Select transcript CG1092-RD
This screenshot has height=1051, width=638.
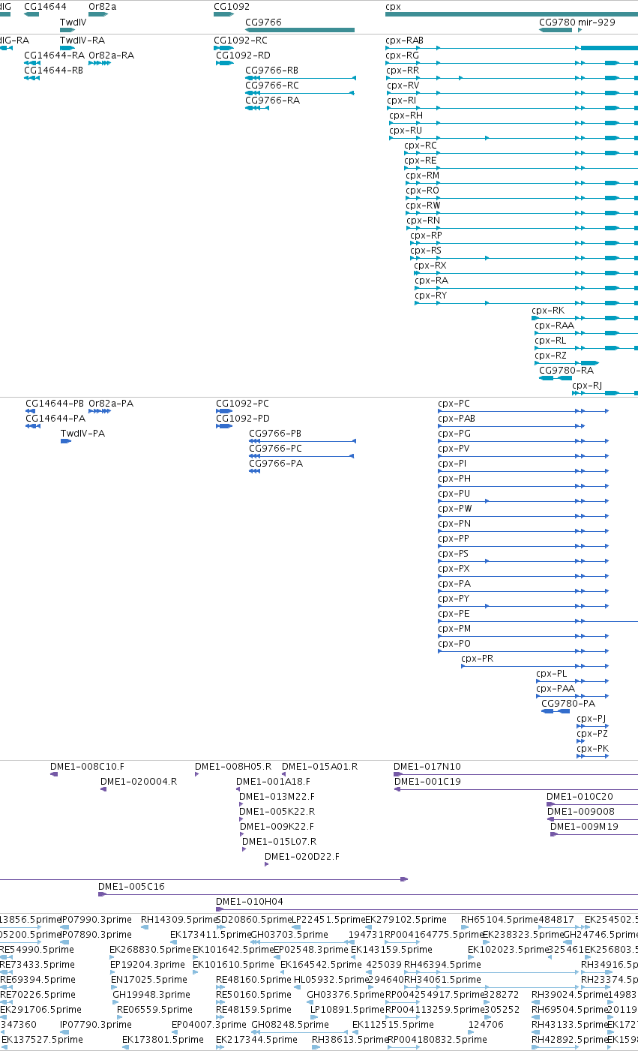[243, 56]
